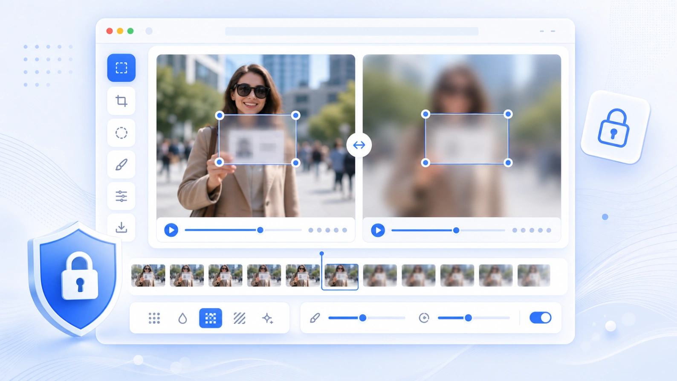Screen dimensions: 677x381
Task: Click the brush size slider handle
Action: [363, 318]
